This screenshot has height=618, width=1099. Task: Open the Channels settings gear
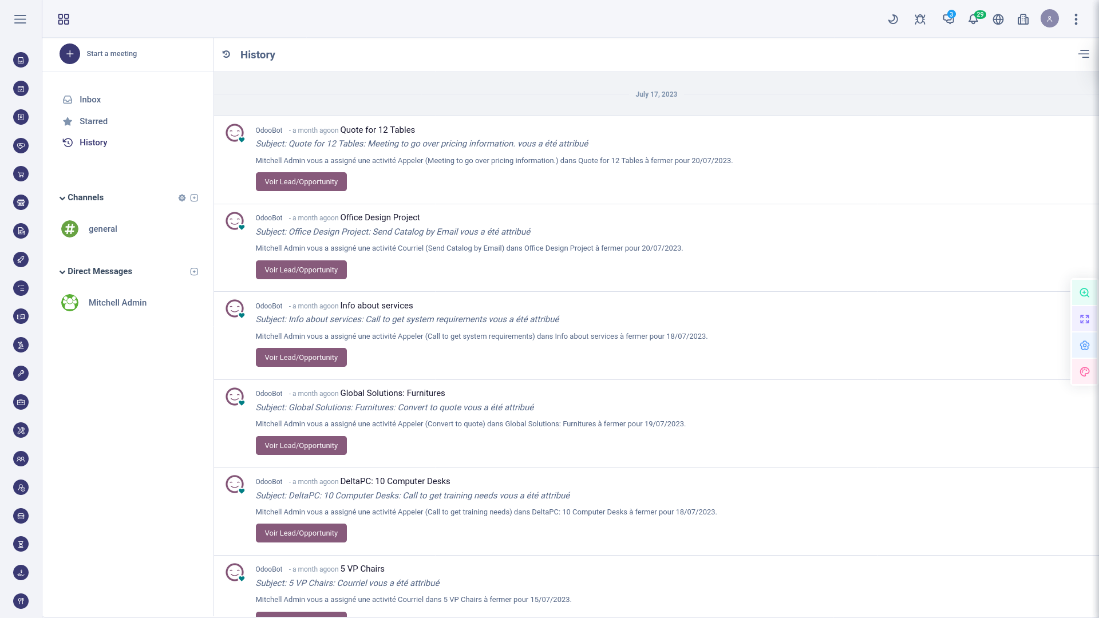tap(182, 198)
